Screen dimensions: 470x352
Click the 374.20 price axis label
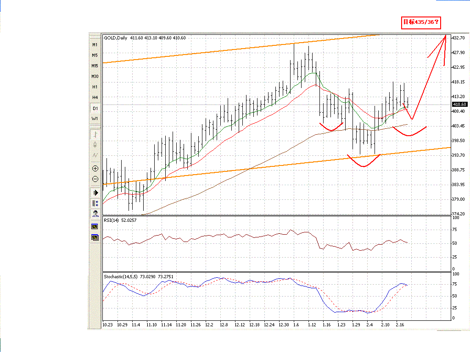[x=459, y=214]
